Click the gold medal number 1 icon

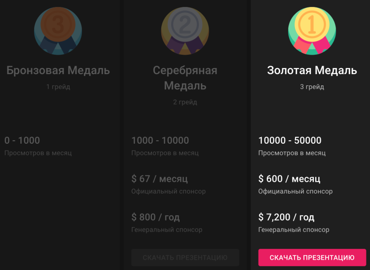pos(312,31)
